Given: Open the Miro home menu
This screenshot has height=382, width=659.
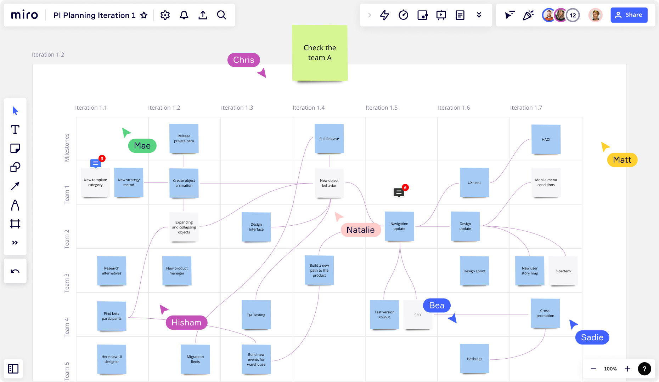Looking at the screenshot, I should tap(24, 15).
